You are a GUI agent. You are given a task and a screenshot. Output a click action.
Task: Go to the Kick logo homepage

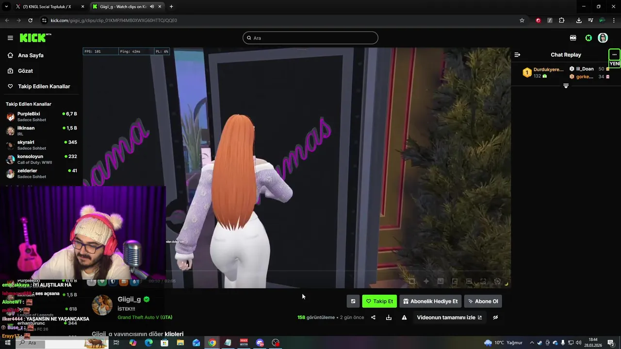[35, 38]
